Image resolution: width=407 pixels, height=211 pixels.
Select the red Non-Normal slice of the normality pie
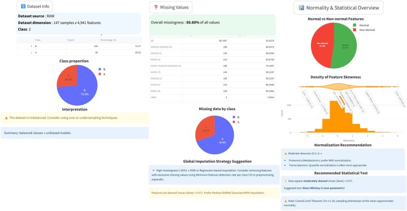(322, 45)
